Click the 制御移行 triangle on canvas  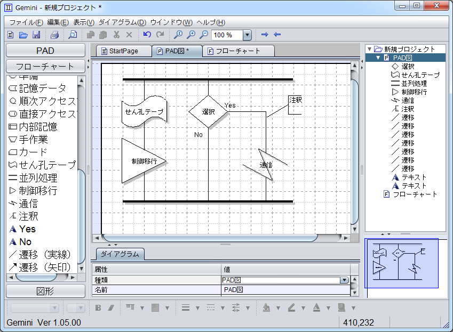(144, 160)
